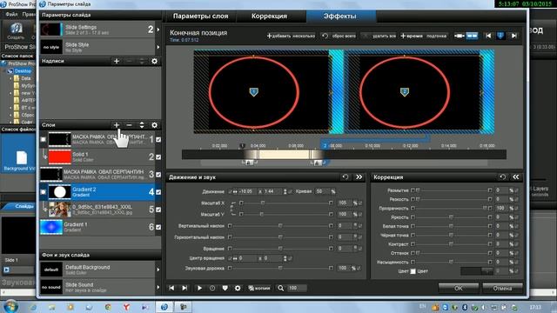Switch to single preview view mode icon
Image resolution: width=557 pixels, height=313 pixels.
coord(459,36)
